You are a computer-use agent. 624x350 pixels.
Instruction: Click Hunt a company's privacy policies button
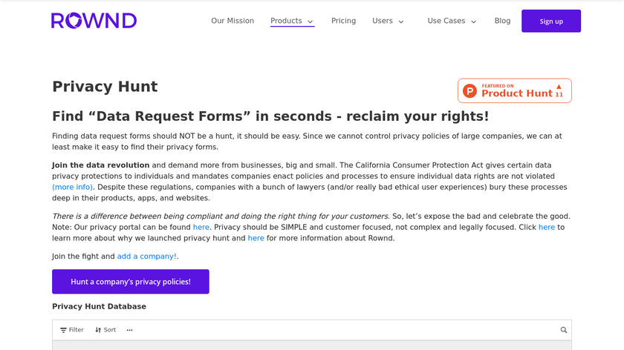pos(131,282)
